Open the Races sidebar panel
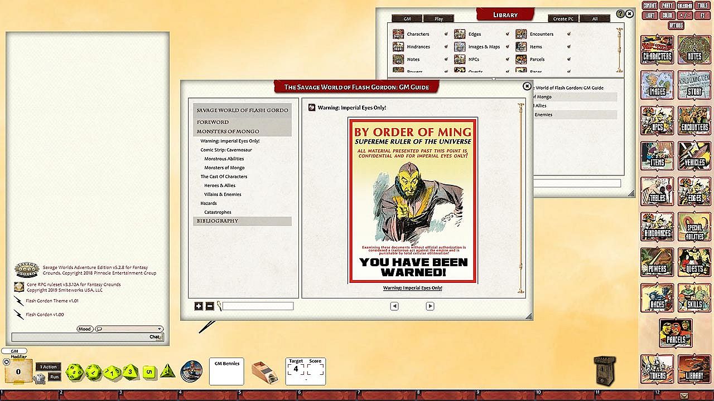Image resolution: width=714 pixels, height=401 pixels. 657,299
